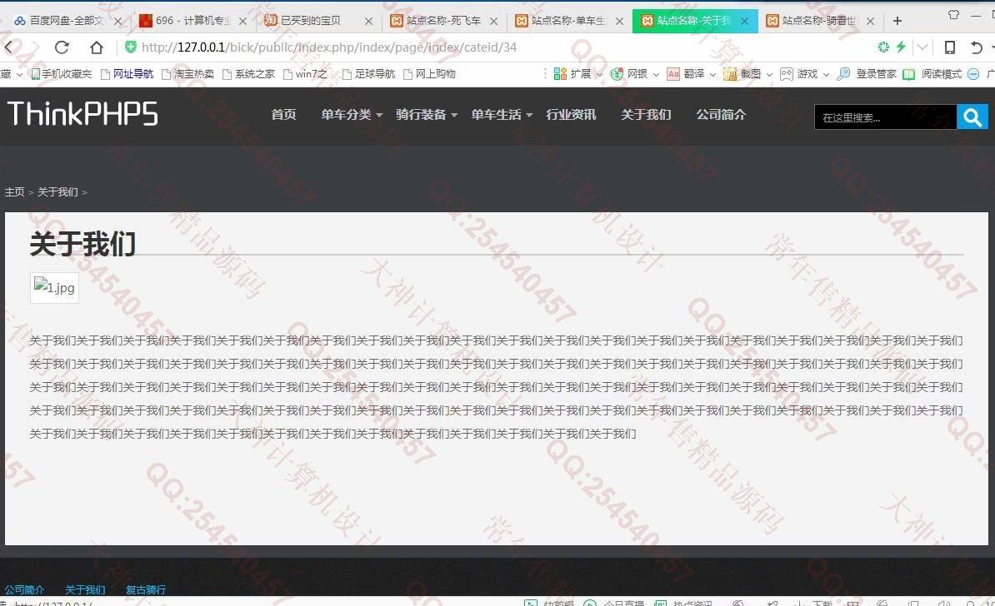
Task: Close the 站点名称-单车生 tab
Action: tap(619, 21)
